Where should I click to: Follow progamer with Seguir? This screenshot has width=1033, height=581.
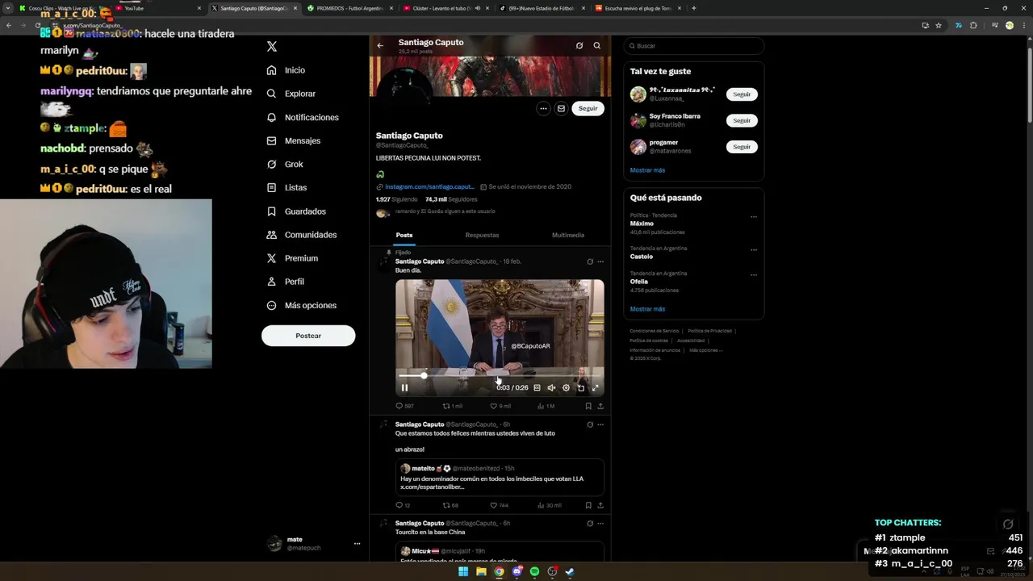(x=742, y=147)
